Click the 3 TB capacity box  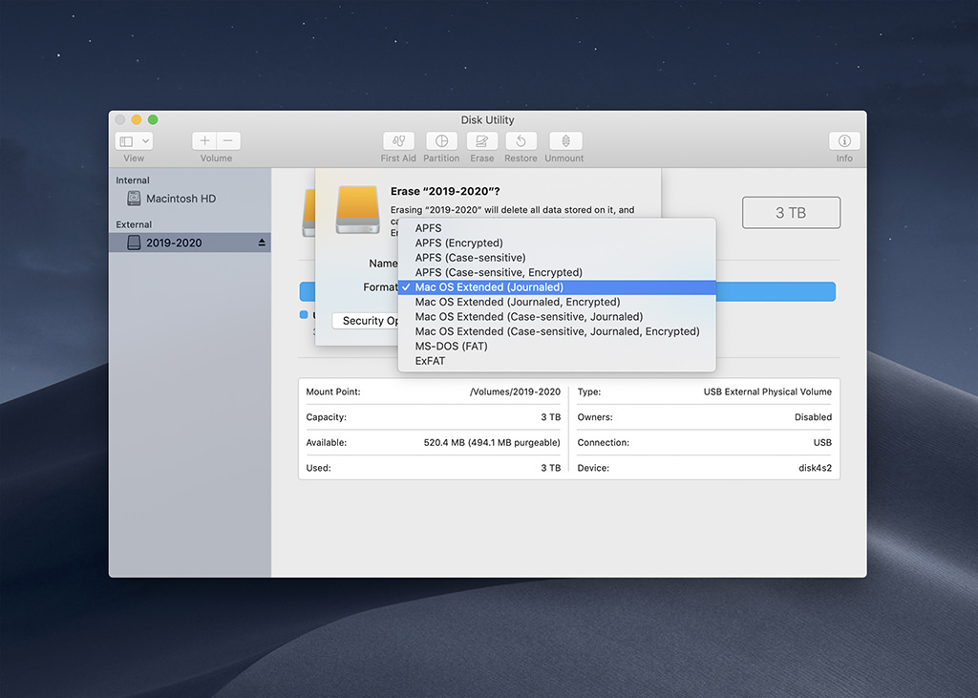[791, 213]
